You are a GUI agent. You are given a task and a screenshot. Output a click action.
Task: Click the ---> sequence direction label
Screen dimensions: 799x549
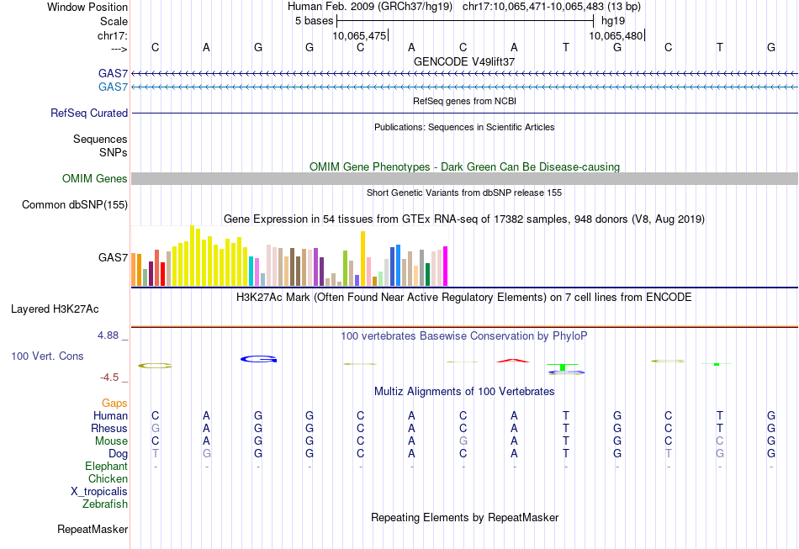click(119, 49)
